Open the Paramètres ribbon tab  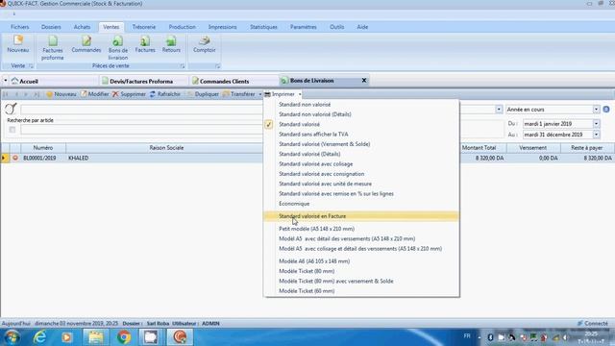tap(304, 27)
